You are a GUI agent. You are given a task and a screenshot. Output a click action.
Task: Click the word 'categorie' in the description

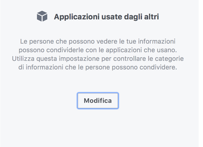(x=169, y=59)
